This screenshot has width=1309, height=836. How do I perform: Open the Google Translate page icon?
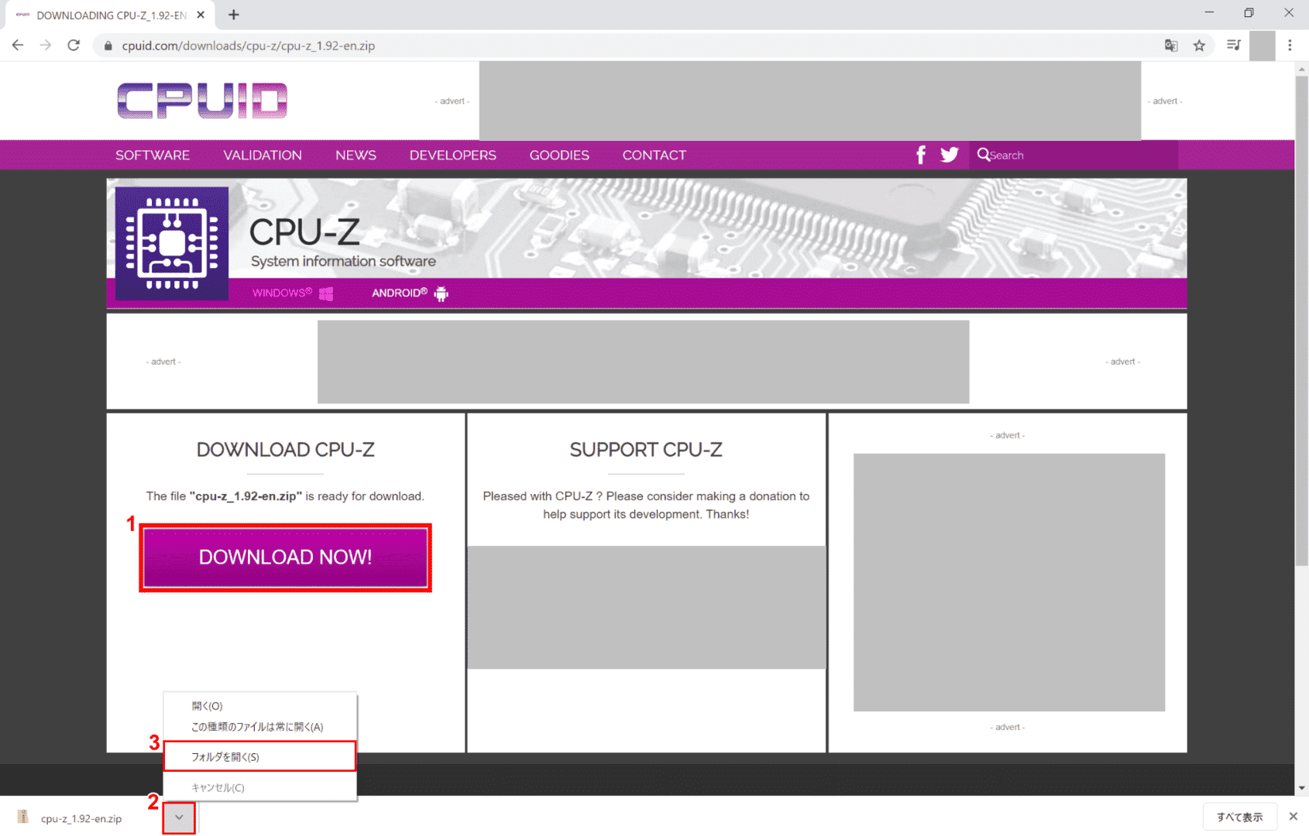click(1171, 46)
